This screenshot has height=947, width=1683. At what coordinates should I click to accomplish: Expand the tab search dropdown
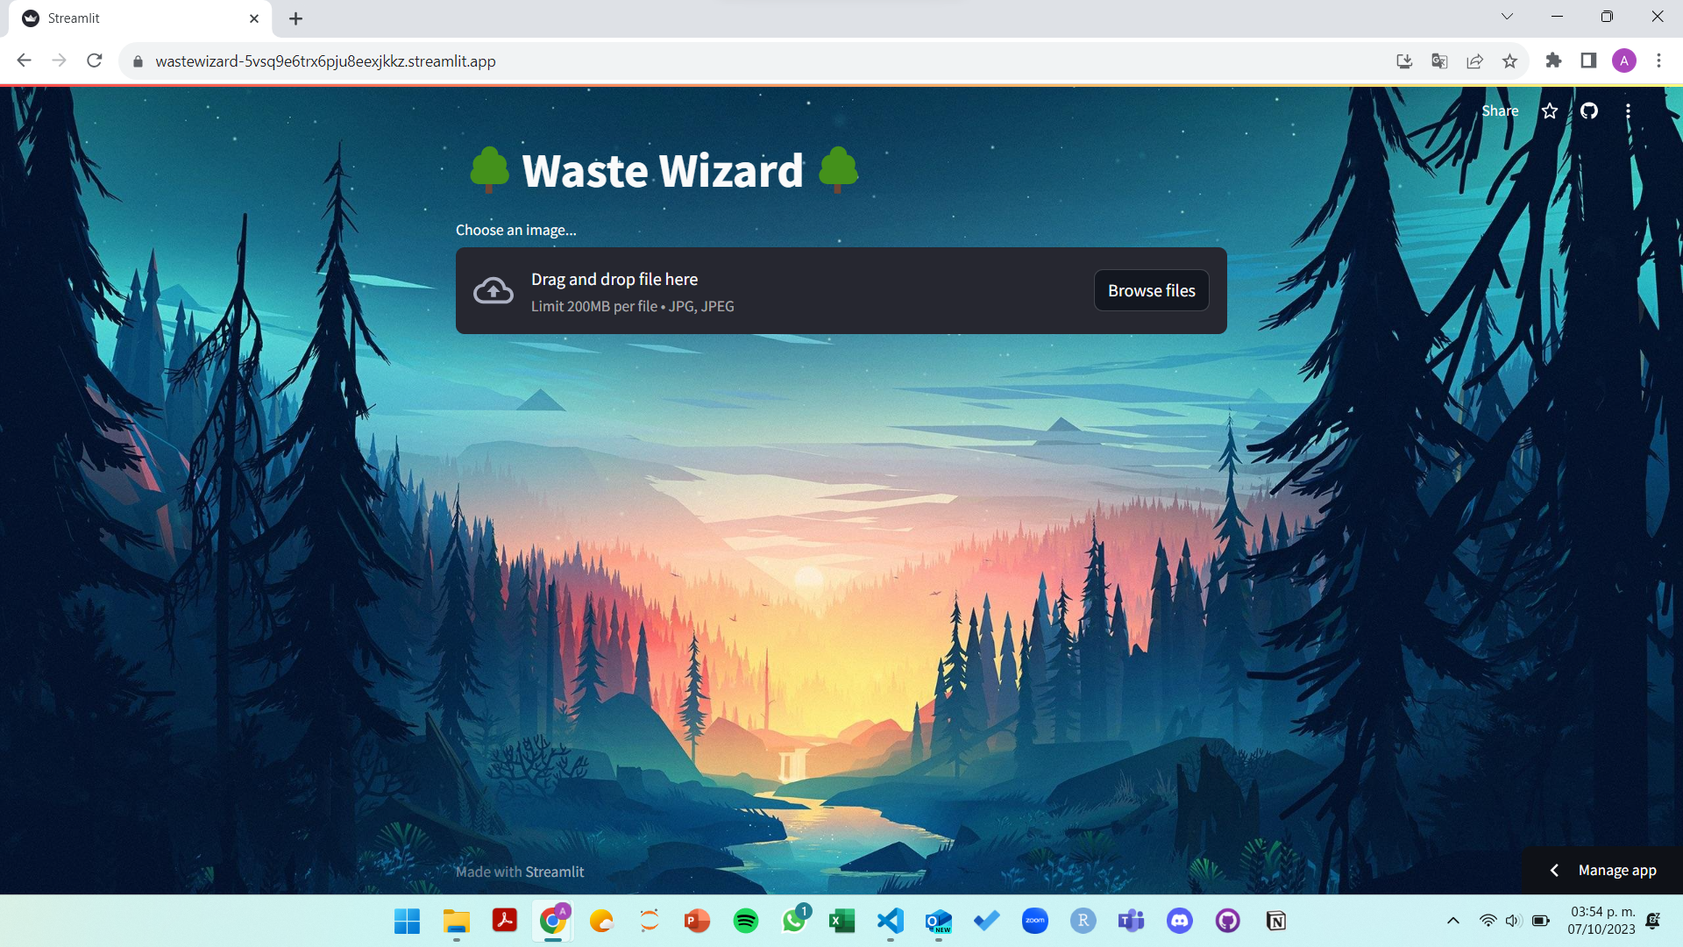coord(1507,17)
